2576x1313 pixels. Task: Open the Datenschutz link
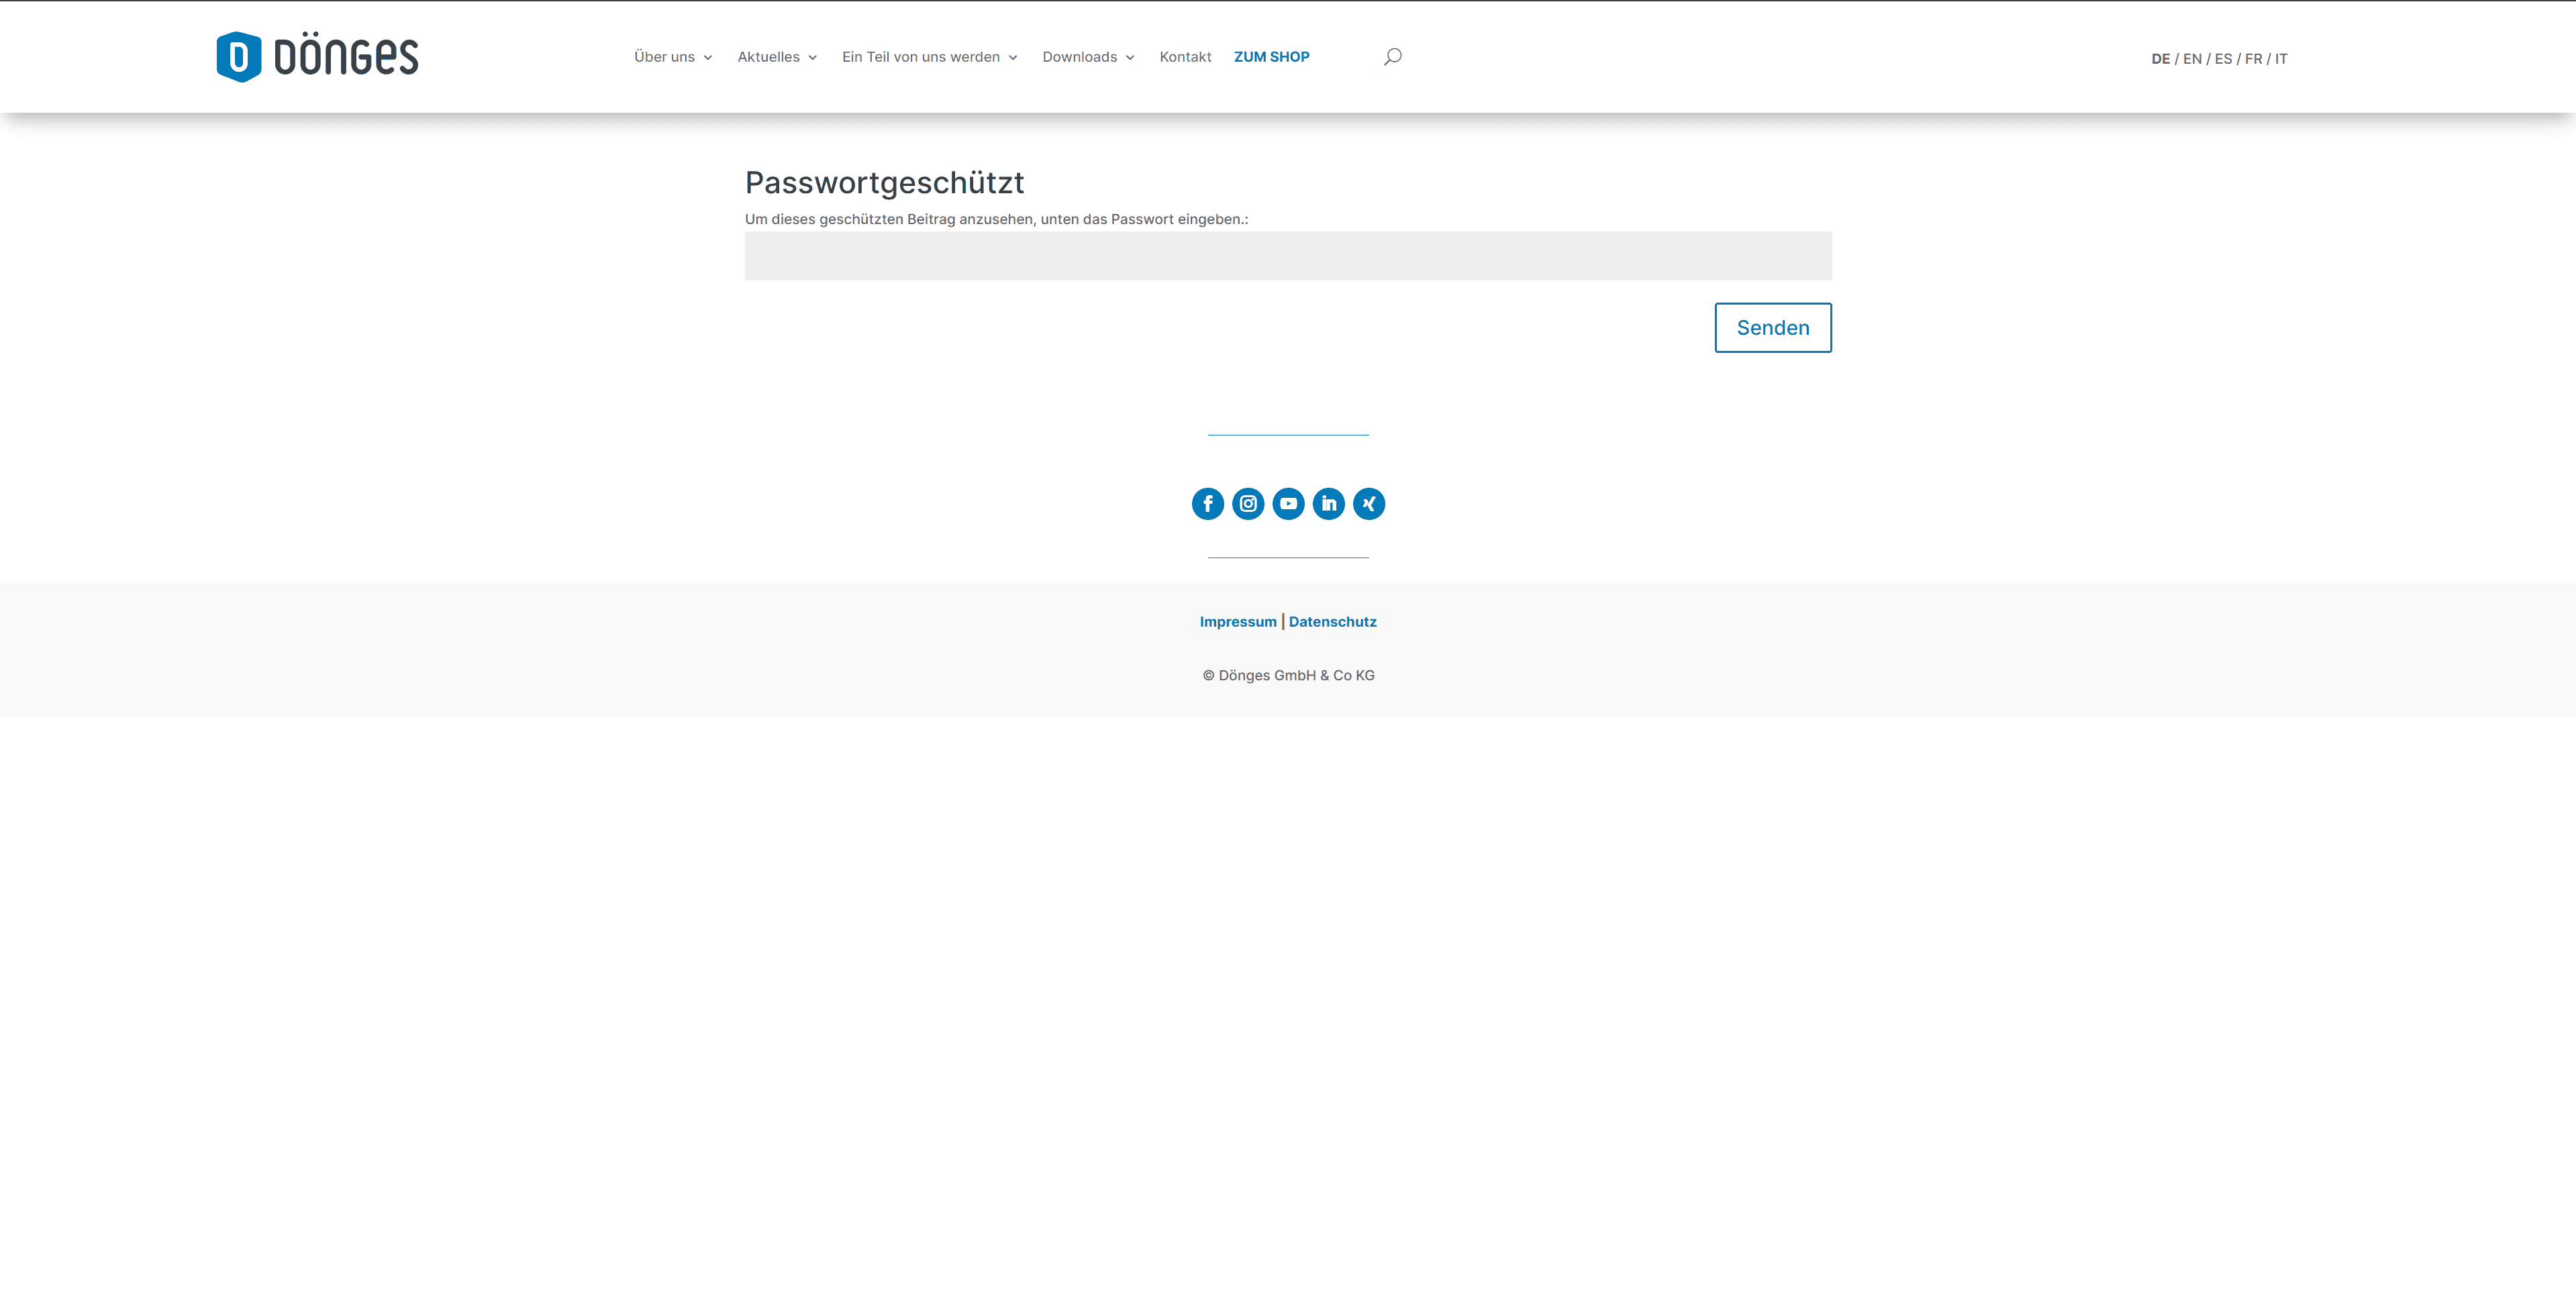click(1332, 621)
